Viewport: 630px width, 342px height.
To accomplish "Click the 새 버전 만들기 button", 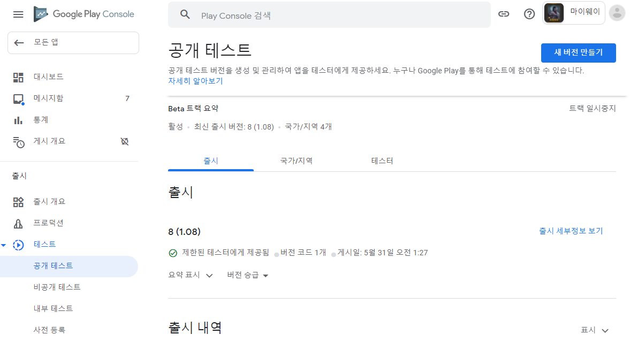I will (x=578, y=53).
